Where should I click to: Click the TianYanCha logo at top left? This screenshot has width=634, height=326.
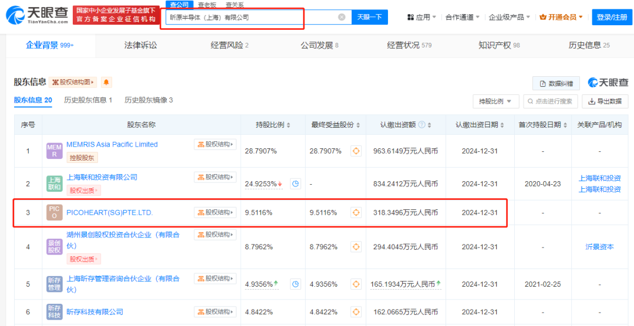coord(37,15)
